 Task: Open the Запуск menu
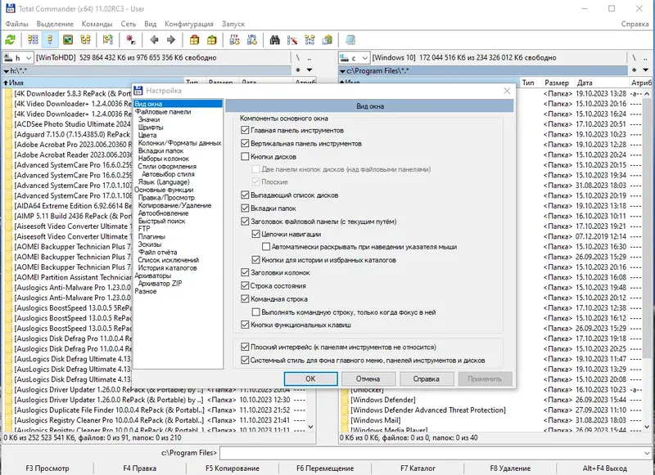233,24
